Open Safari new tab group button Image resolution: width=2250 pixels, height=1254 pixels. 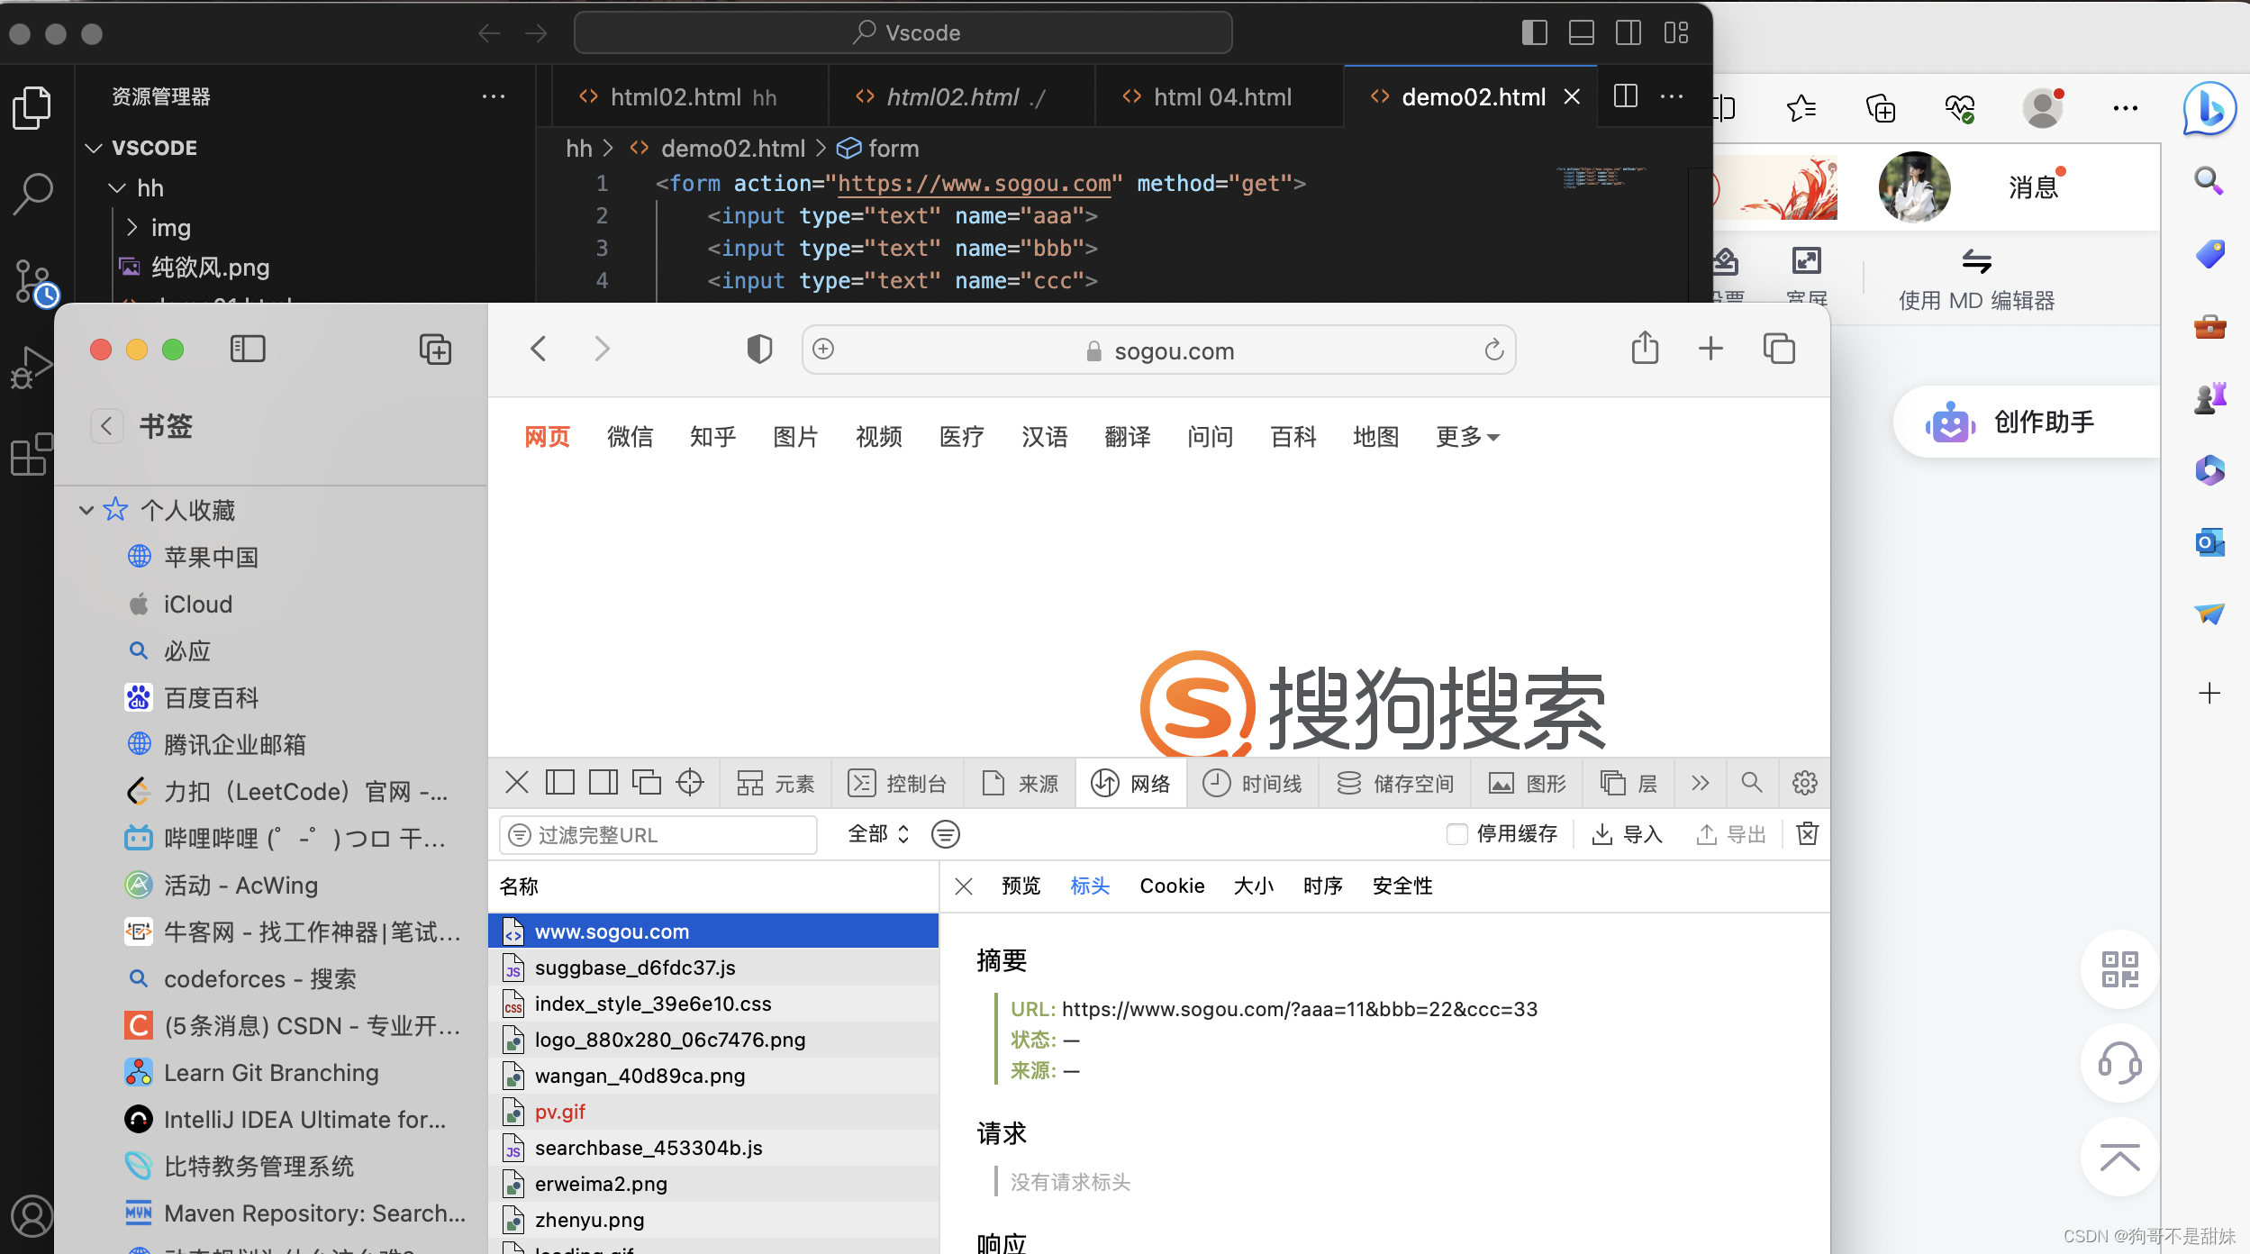[435, 350]
